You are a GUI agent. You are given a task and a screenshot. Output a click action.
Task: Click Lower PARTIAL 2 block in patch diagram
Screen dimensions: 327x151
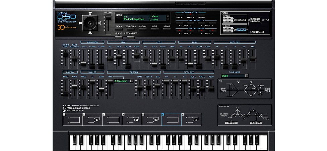pos(228,31)
